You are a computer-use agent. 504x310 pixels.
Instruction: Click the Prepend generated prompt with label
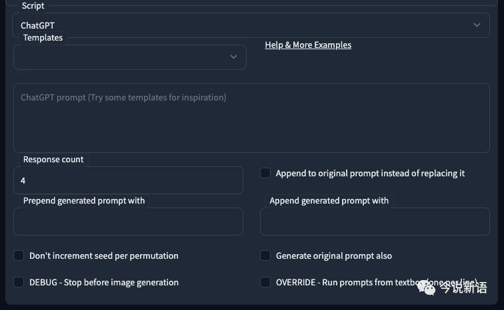pos(83,200)
